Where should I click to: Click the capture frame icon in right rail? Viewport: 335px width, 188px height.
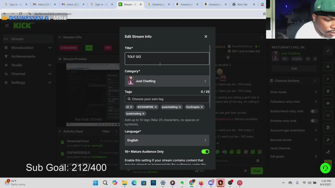tap(328, 67)
